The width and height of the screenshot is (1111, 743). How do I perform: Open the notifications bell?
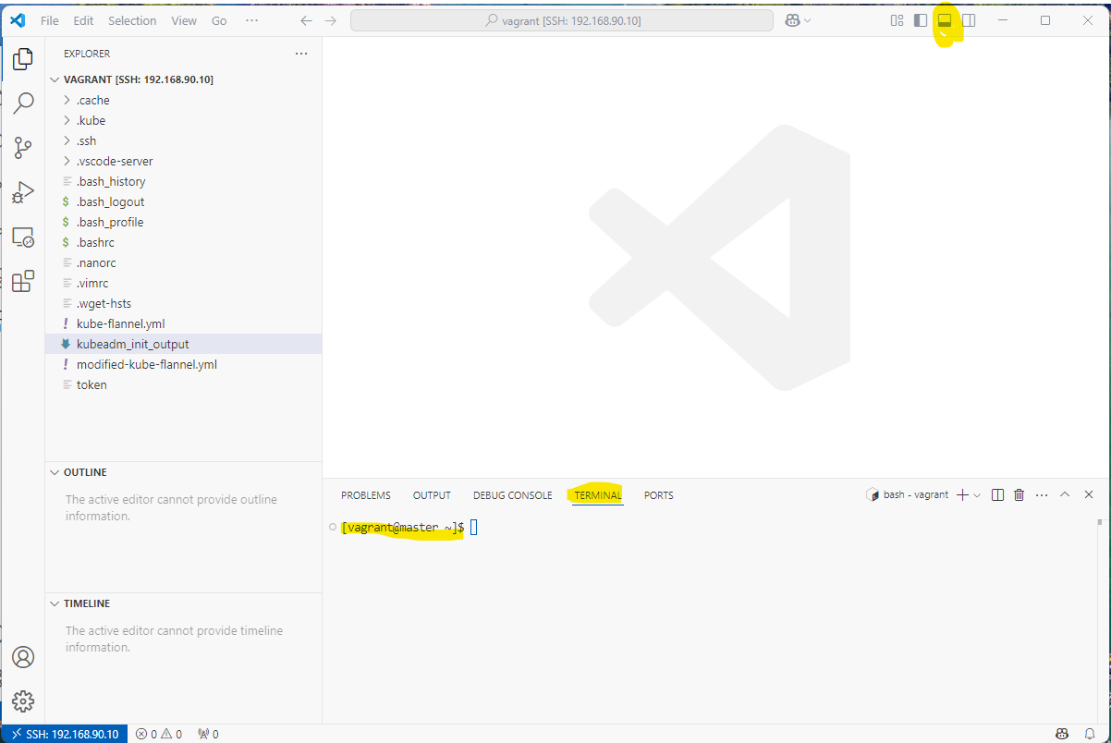[1090, 734]
